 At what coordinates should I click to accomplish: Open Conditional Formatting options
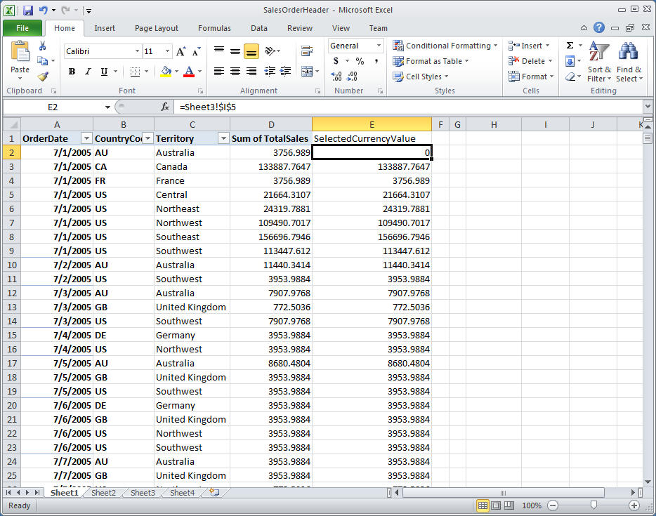443,45
